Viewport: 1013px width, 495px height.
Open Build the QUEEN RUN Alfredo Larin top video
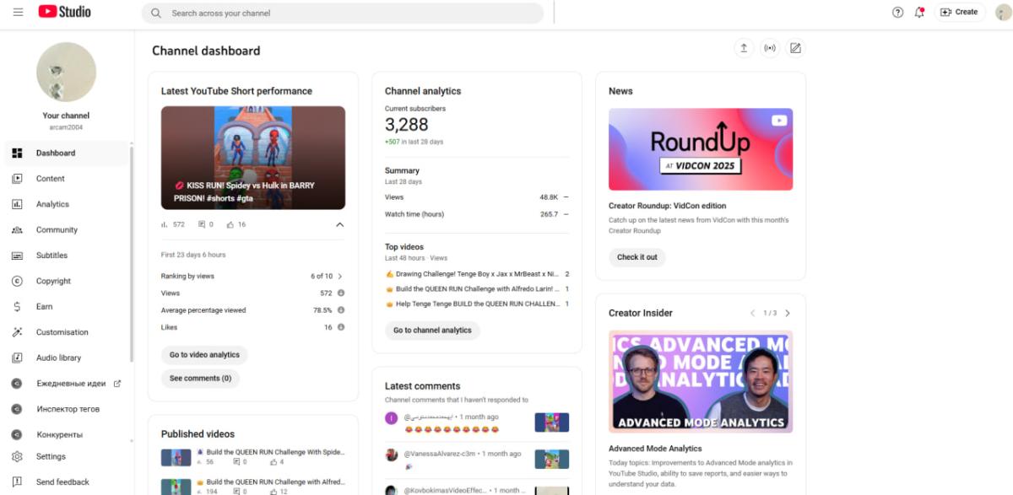pos(477,289)
